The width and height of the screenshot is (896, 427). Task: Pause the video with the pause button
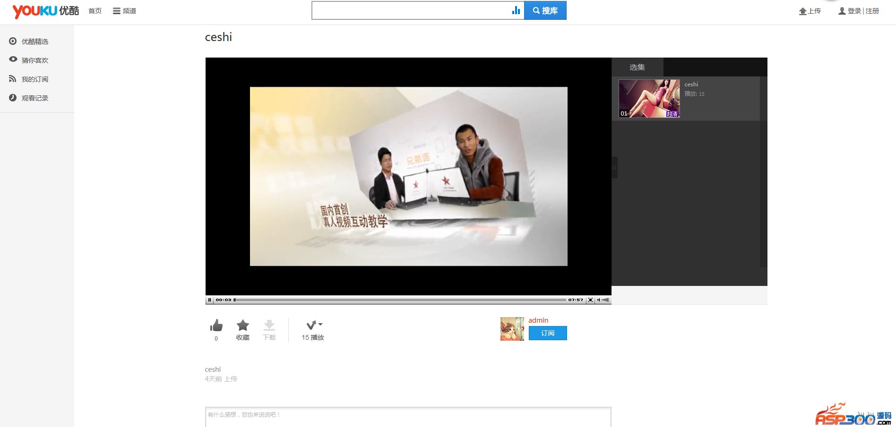click(210, 300)
